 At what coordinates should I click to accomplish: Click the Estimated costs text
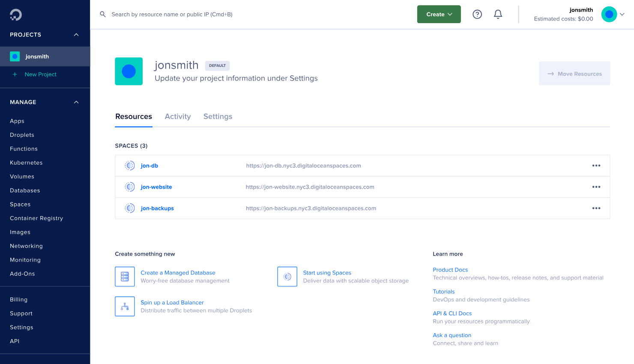point(563,19)
